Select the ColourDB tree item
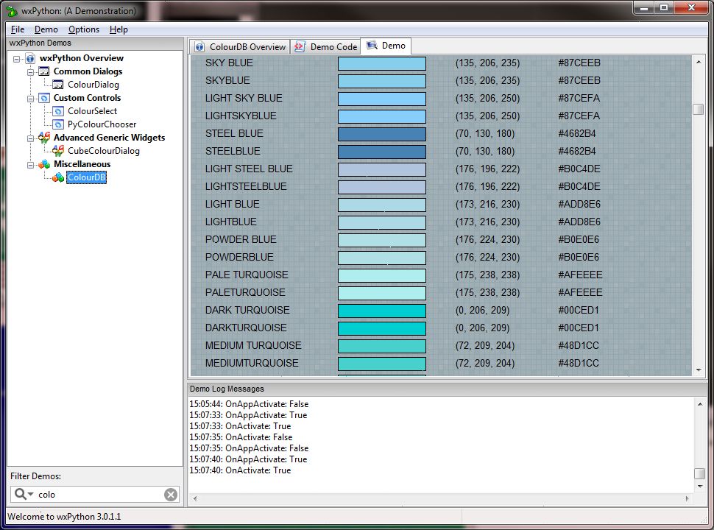 (x=87, y=177)
